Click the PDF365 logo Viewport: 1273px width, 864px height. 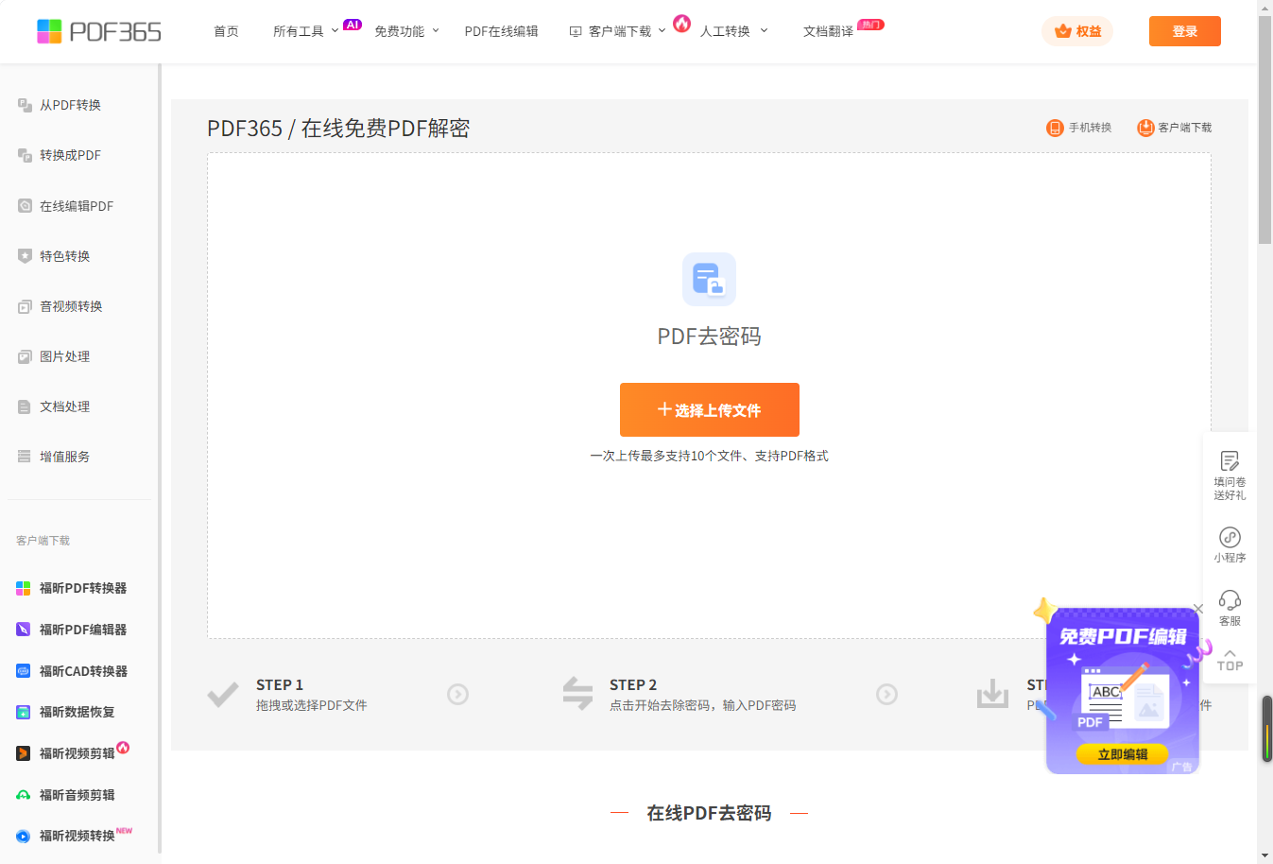point(99,31)
